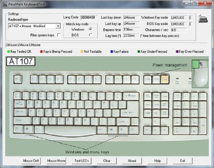Open the About dialog
Screen dimensions: 214x168
click(x=132, y=161)
